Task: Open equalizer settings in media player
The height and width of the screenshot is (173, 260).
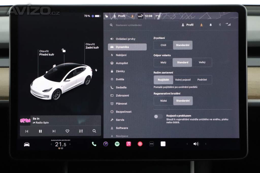Action: [81, 131]
